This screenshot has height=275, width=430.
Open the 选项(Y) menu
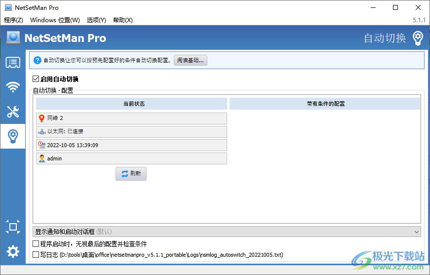(x=96, y=20)
